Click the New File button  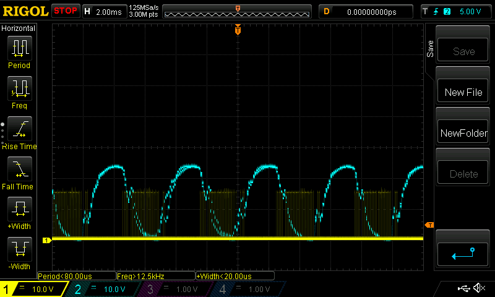[463, 91]
